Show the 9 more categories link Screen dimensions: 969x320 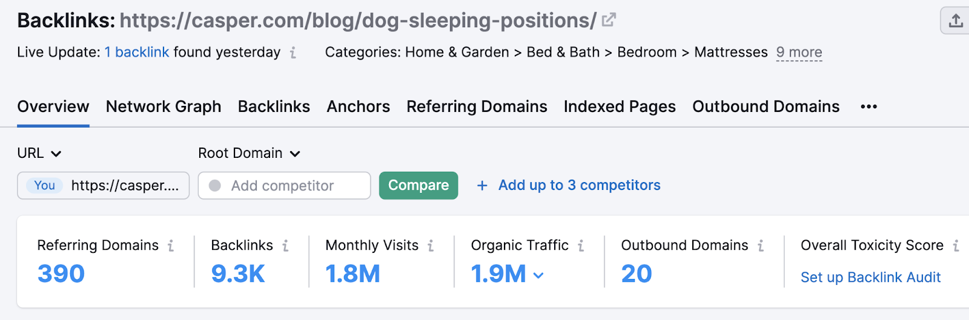coord(799,53)
